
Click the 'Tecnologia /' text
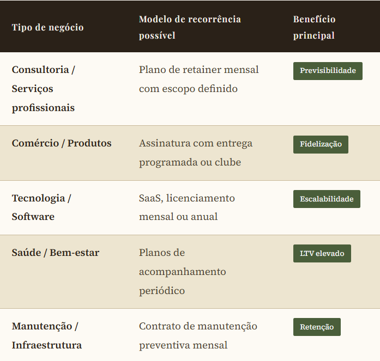(41, 198)
